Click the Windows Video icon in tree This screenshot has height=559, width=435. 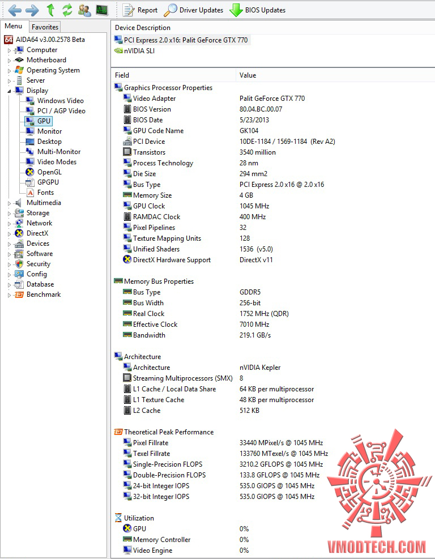[30, 101]
